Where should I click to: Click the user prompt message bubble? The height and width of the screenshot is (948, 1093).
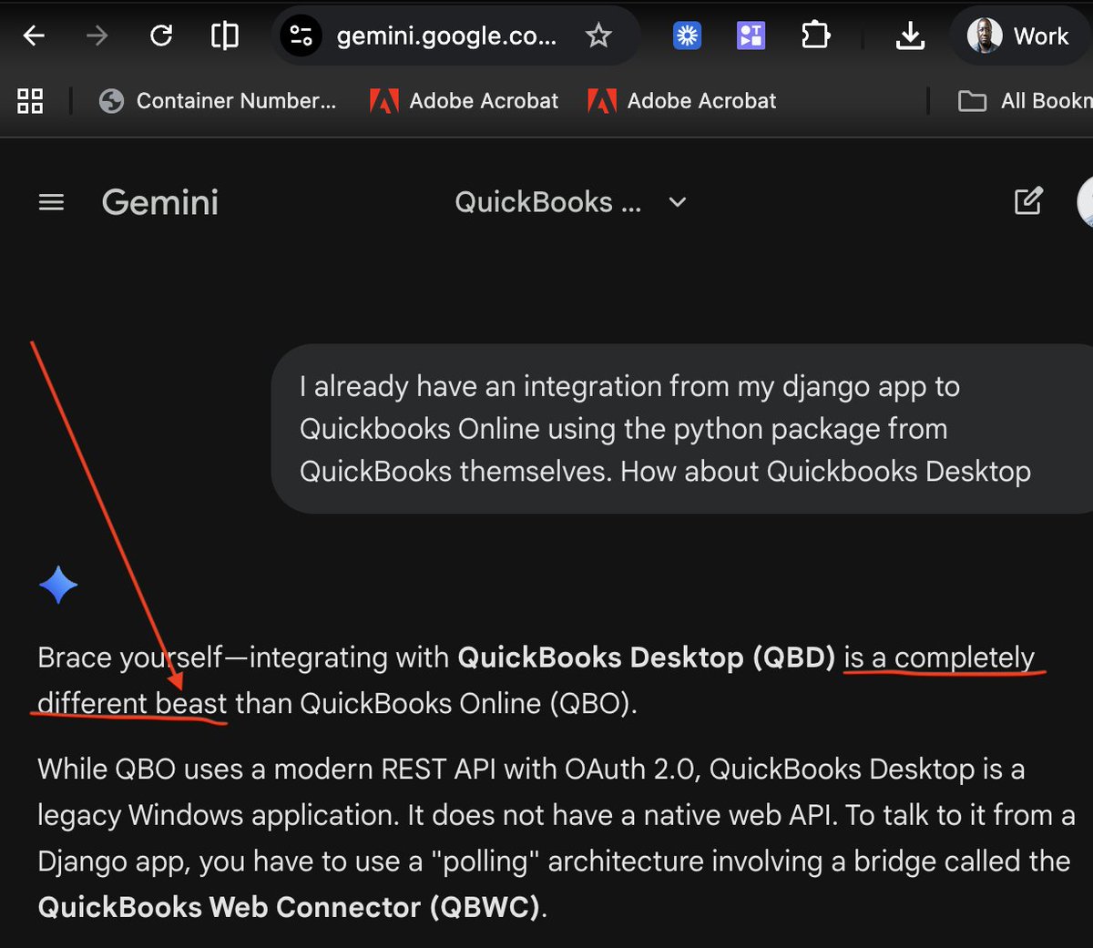(x=682, y=429)
